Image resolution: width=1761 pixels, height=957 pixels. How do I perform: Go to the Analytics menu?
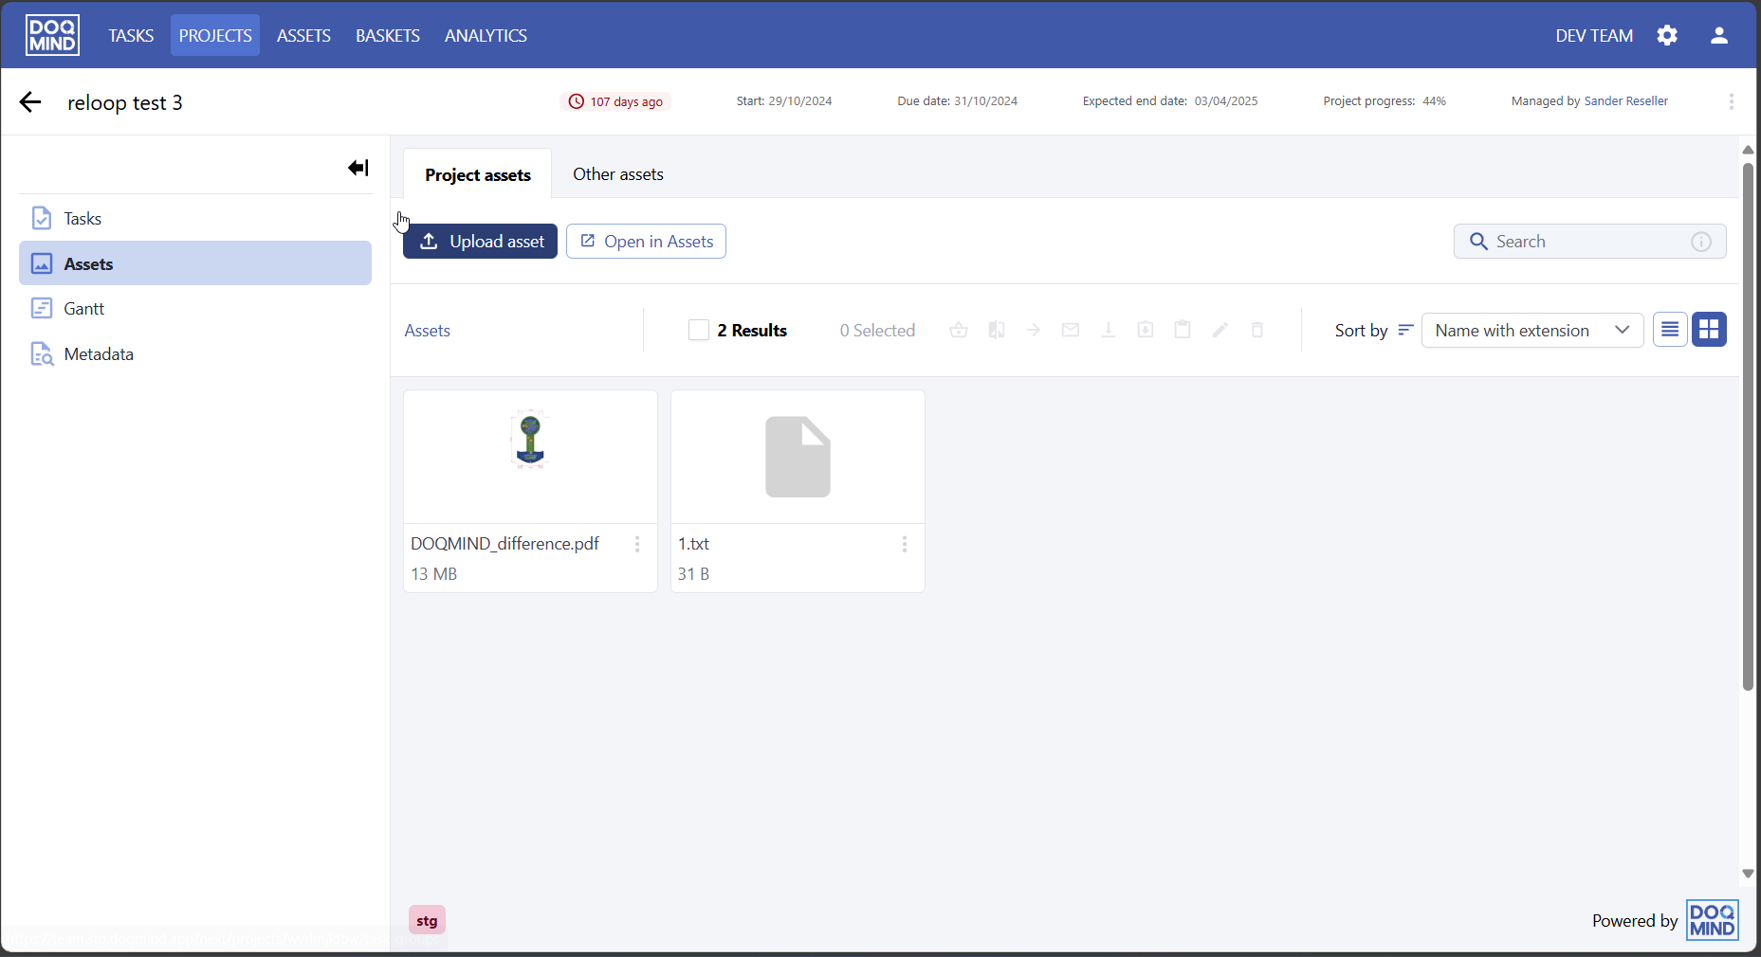[486, 36]
